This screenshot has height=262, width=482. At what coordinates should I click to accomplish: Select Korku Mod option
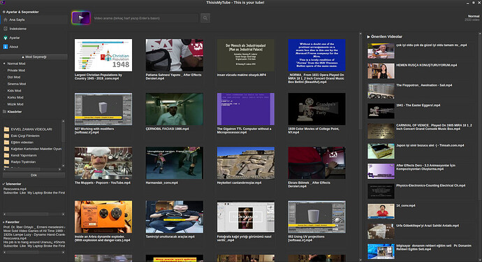(15, 98)
